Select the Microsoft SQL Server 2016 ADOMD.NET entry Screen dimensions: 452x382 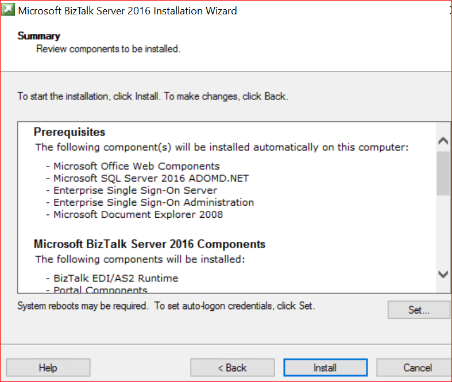[151, 178]
